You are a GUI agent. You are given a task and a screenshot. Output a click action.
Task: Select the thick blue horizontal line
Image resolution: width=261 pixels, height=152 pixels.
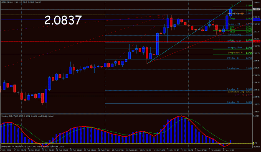coord(127,20)
